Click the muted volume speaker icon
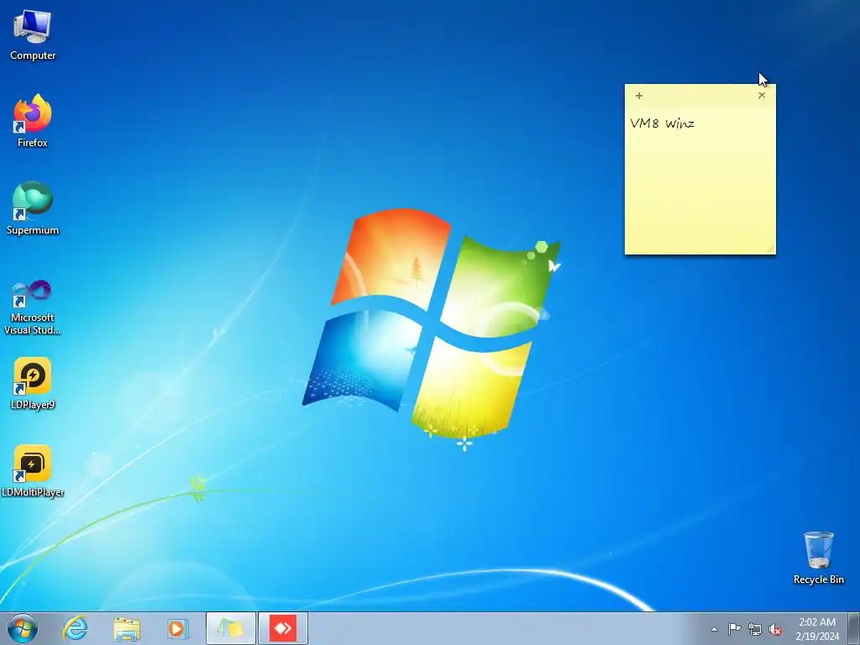 pos(775,629)
